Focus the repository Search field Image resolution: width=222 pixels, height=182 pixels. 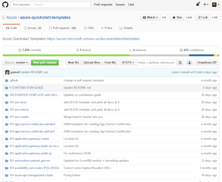pyautogui.click(x=61, y=5)
